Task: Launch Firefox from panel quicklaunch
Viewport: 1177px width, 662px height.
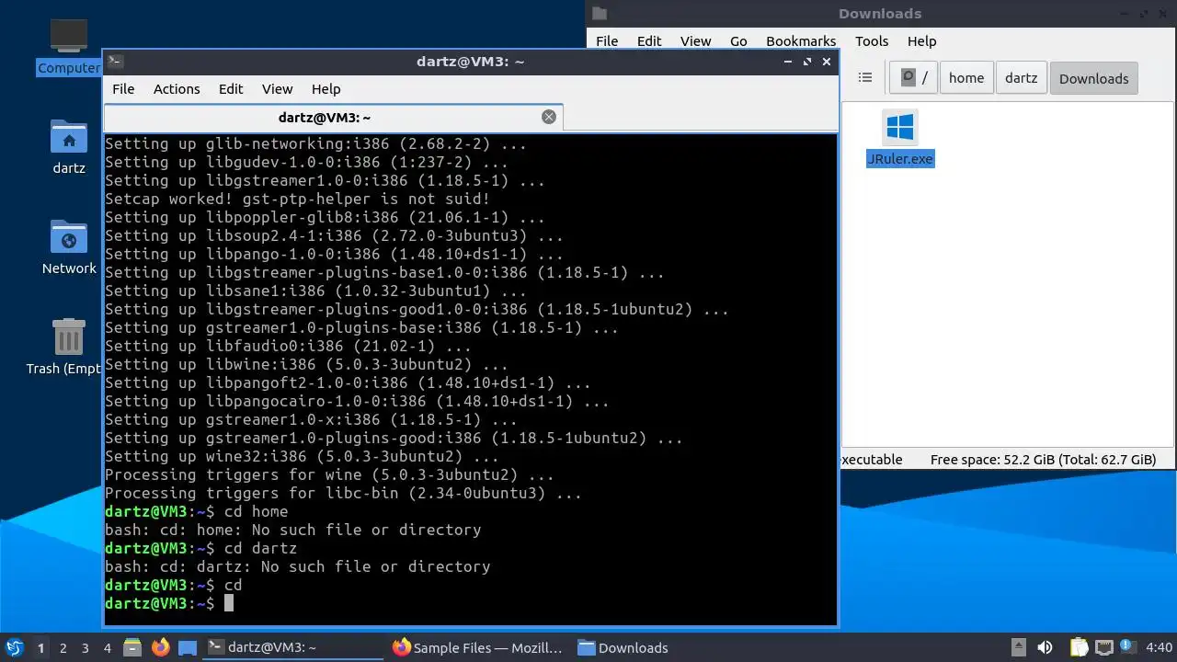Action: pyautogui.click(x=160, y=647)
